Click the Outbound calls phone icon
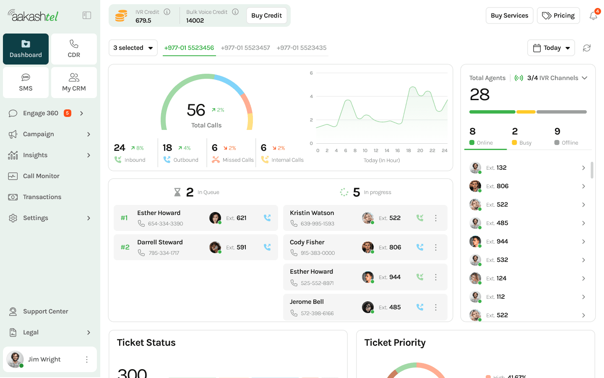 click(167, 160)
